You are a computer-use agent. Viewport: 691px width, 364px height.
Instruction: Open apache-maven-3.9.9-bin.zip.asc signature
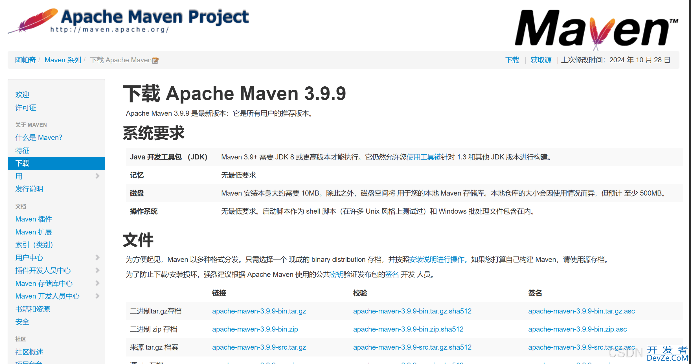pyautogui.click(x=578, y=329)
